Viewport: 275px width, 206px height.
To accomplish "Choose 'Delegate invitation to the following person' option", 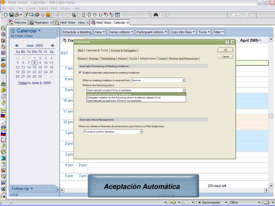I will coord(136,97).
